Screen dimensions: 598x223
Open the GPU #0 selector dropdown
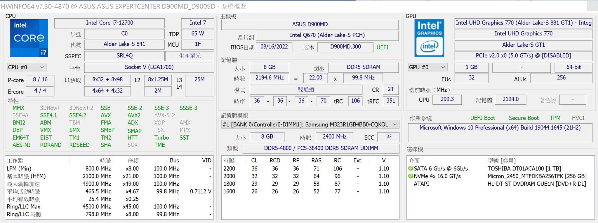tap(427, 67)
